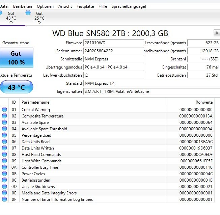Click status orb of Host Write Commands row

[4, 161]
